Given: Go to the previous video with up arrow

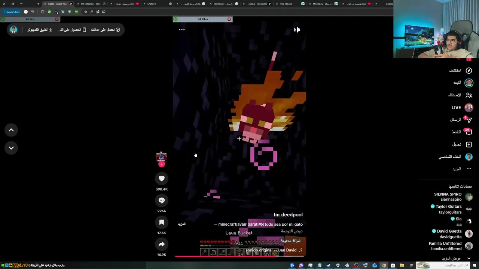Looking at the screenshot, I should coord(11,130).
